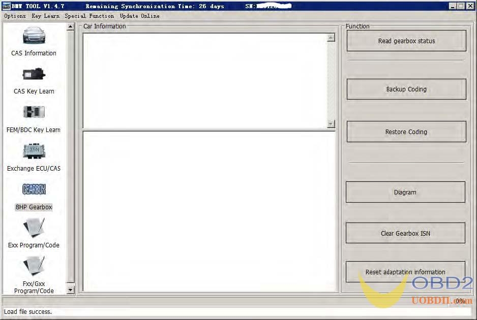Open the Options menu

click(x=15, y=16)
